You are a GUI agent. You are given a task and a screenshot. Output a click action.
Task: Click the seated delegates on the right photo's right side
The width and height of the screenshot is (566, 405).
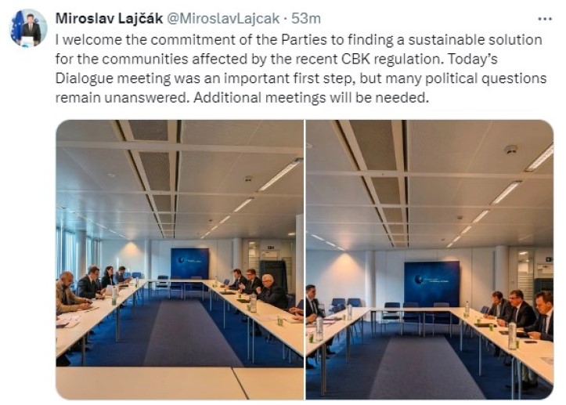point(517,313)
